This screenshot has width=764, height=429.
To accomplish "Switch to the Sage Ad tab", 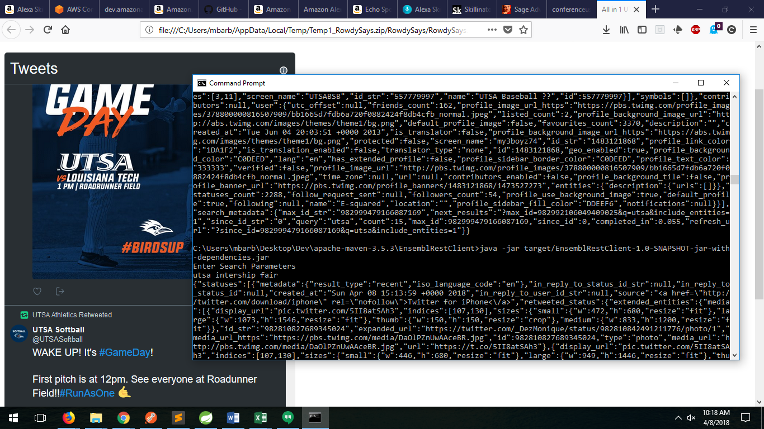I will click(521, 9).
